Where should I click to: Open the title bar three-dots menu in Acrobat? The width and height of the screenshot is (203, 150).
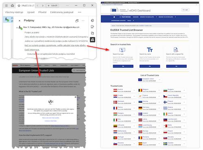(67, 6)
